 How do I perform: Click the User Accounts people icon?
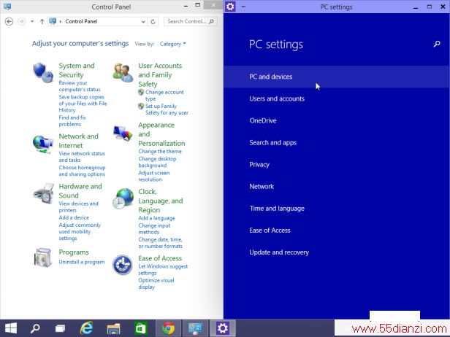tap(123, 72)
